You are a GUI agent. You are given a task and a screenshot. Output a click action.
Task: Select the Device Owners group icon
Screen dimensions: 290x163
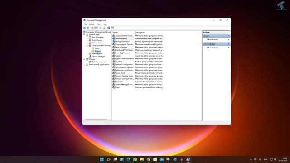tap(114, 47)
